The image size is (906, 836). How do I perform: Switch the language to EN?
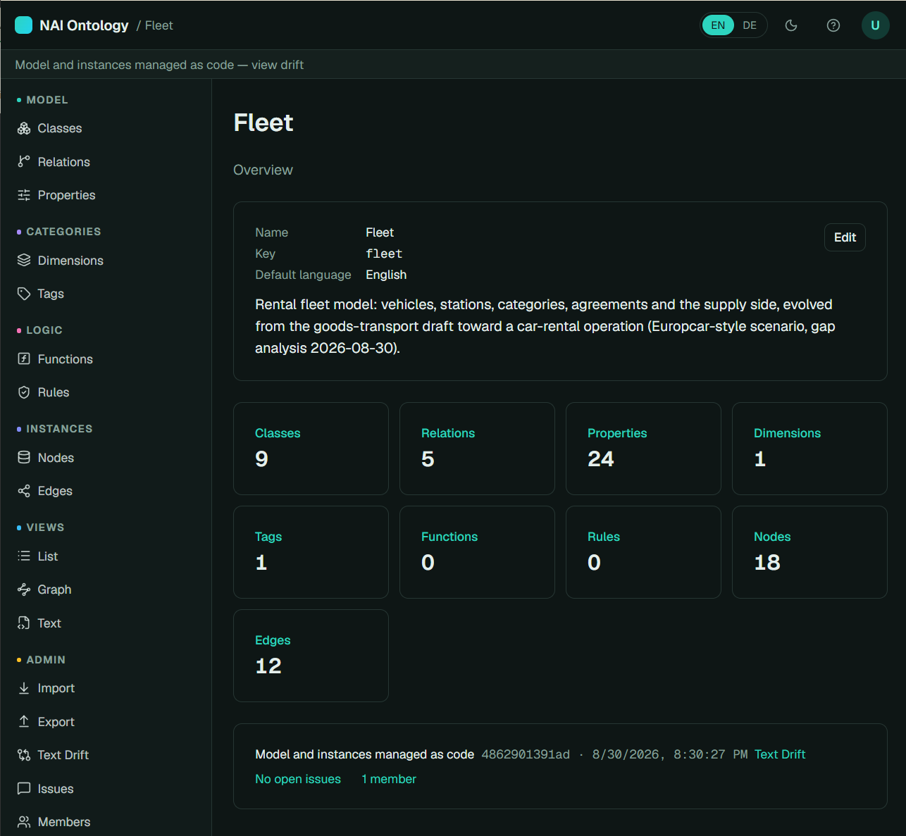click(718, 25)
